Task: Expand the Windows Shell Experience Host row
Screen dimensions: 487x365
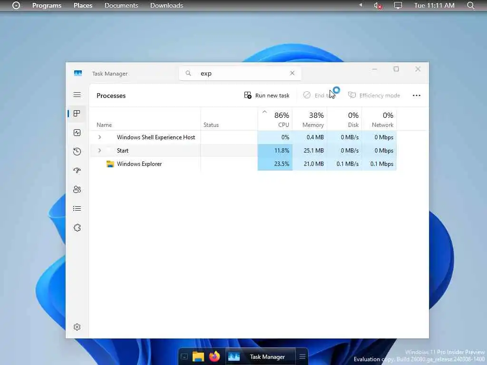Action: point(99,137)
